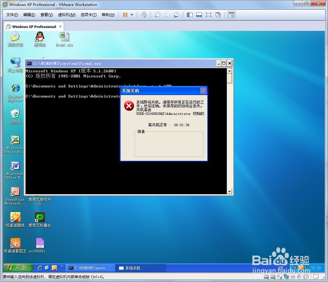Select the 腾讯QQ desktop icon

[x=40, y=39]
